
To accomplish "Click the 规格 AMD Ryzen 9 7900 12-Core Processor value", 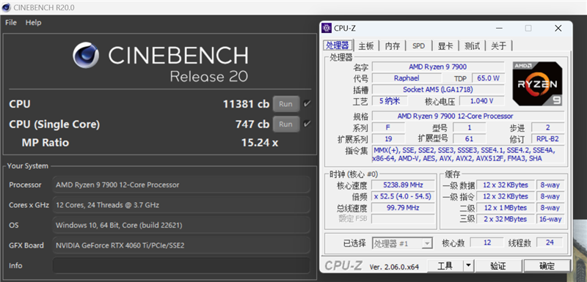I will pyautogui.click(x=468, y=116).
